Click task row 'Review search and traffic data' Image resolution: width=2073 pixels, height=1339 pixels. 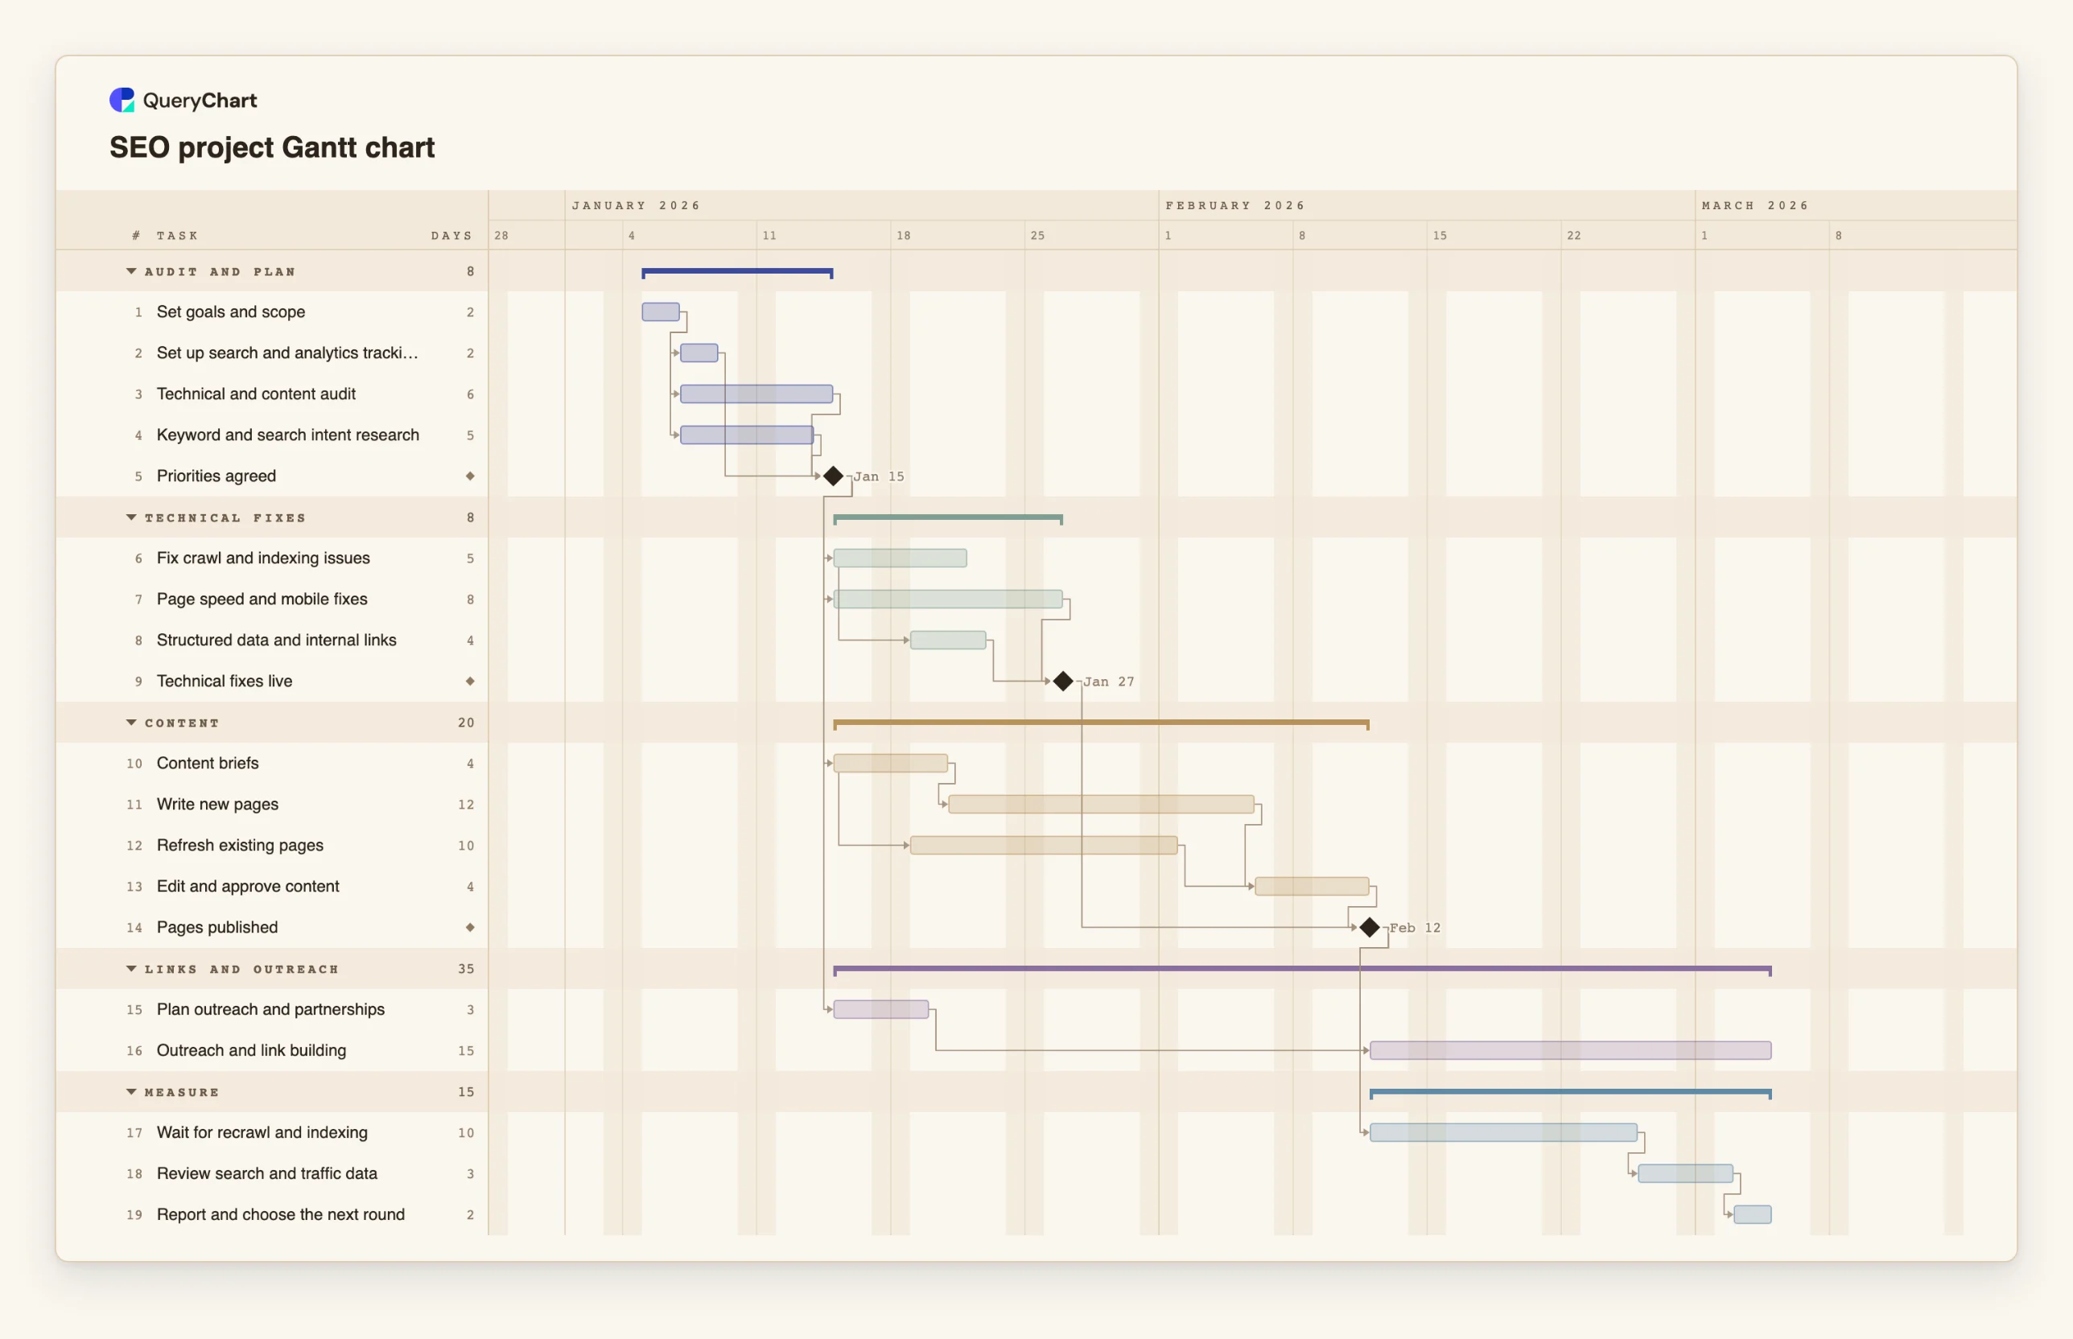click(x=272, y=1174)
